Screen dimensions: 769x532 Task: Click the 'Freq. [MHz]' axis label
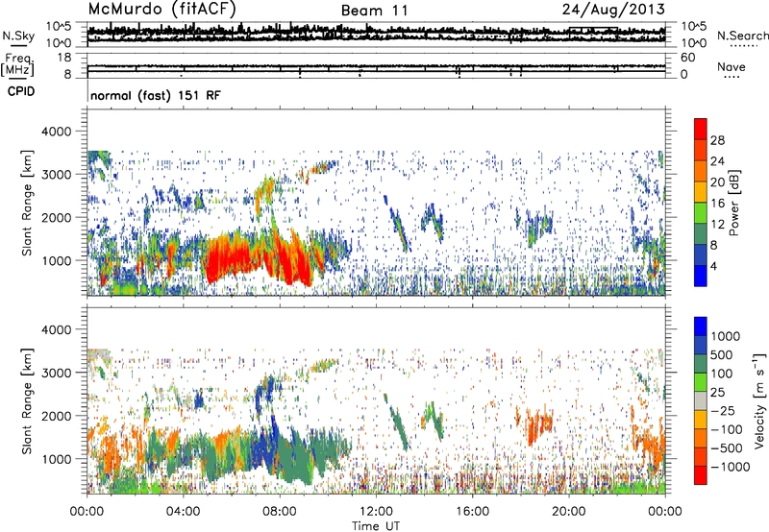tap(17, 65)
